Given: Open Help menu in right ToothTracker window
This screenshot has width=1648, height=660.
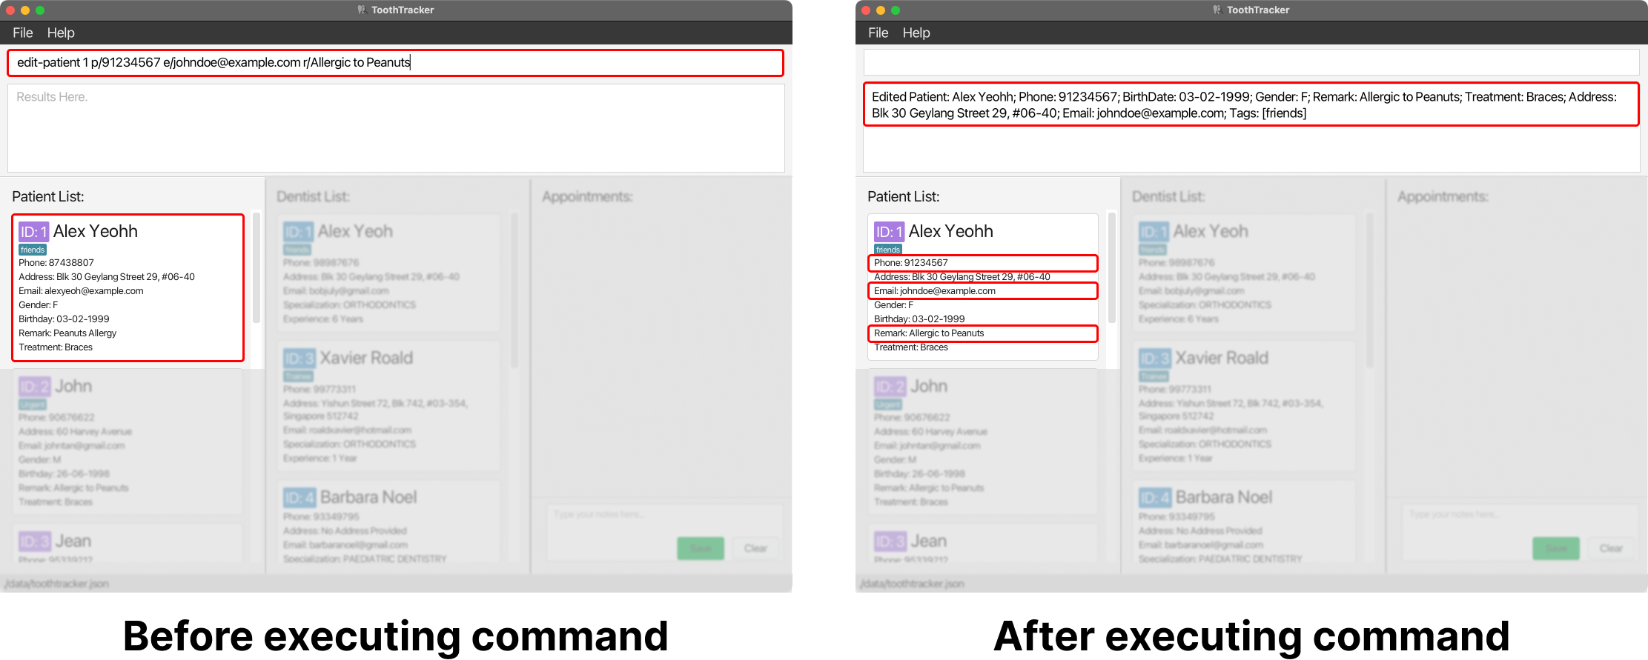Looking at the screenshot, I should point(916,33).
